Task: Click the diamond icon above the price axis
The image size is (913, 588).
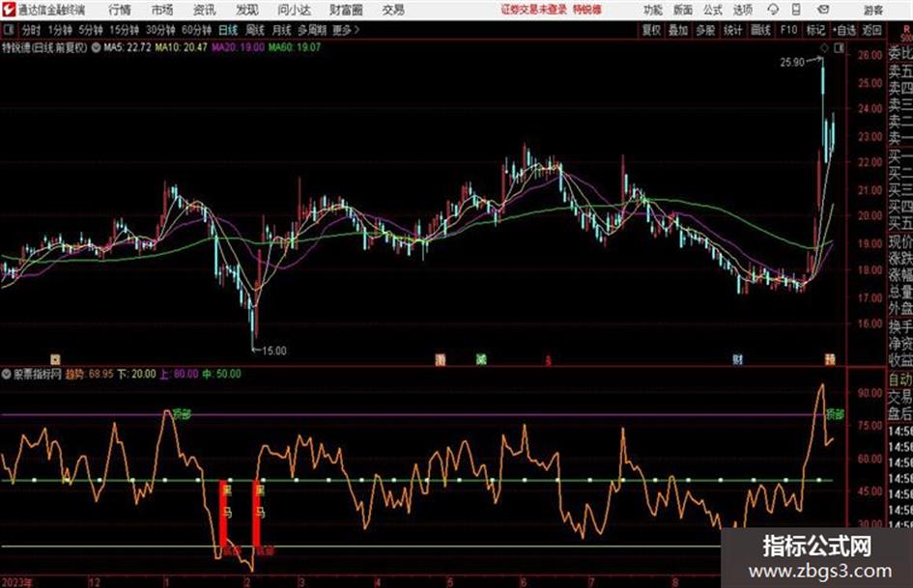Action: pos(824,48)
